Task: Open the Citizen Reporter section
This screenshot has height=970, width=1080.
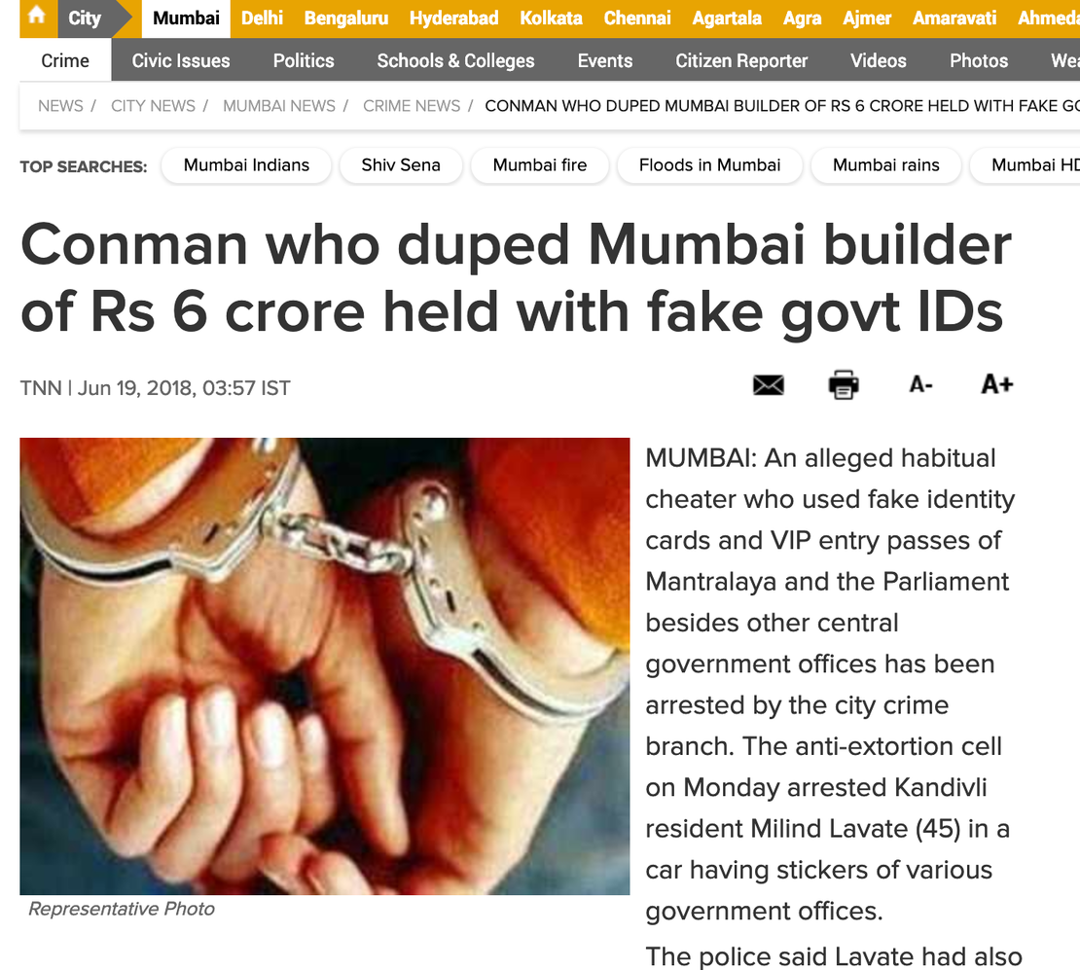Action: [741, 60]
